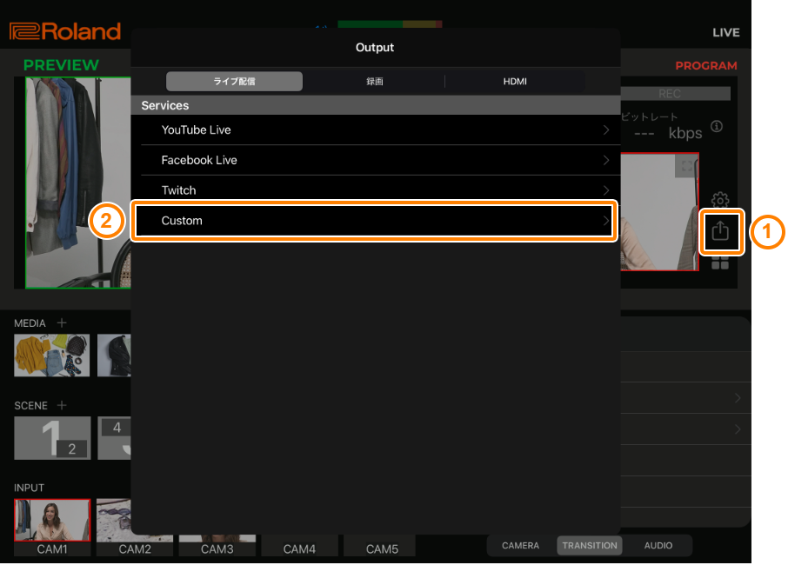Viewport: 788px width, 565px height.
Task: Select the leather jacket media thumbnail
Action: pyautogui.click(x=114, y=355)
